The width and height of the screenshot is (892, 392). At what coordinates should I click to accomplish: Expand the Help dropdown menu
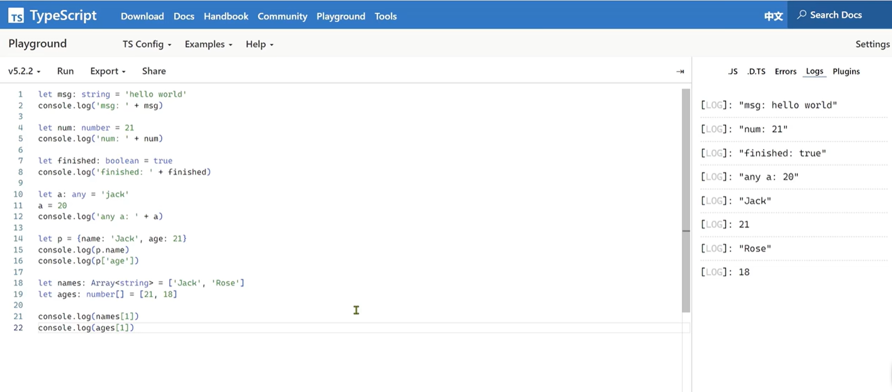[x=259, y=44]
